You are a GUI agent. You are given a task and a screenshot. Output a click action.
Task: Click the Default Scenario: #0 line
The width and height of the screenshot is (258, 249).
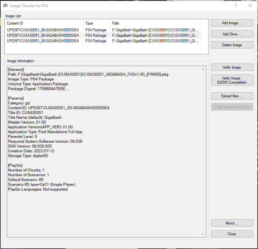pyautogui.click(x=26, y=180)
